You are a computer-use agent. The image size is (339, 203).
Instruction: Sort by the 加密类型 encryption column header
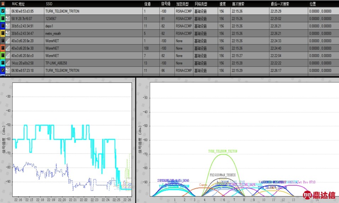[x=182, y=4]
